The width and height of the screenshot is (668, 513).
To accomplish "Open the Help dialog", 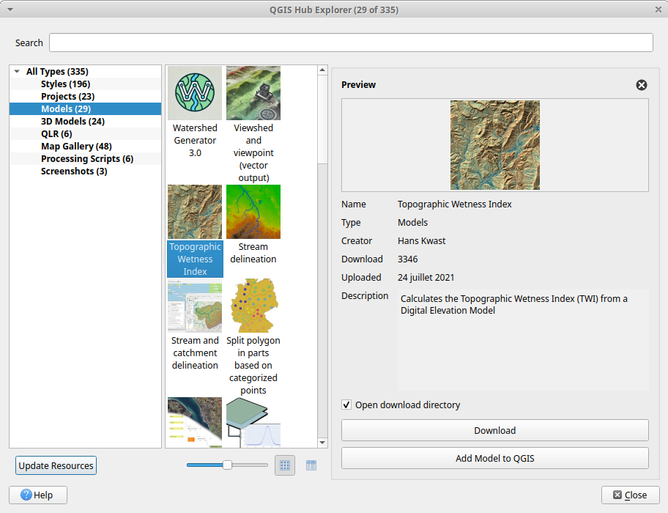I will pyautogui.click(x=37, y=495).
